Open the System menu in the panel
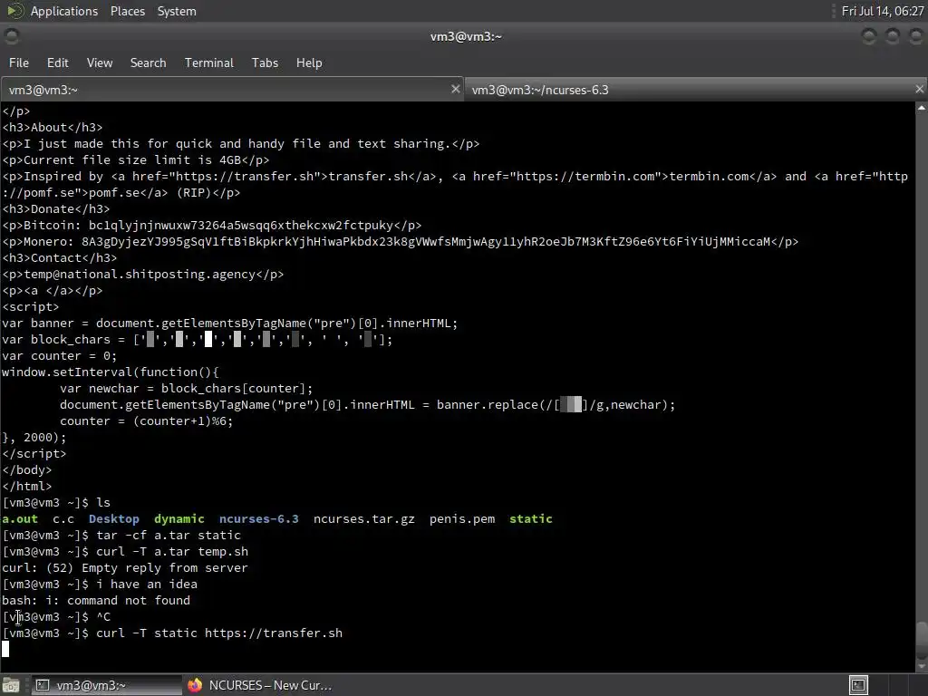 [177, 11]
